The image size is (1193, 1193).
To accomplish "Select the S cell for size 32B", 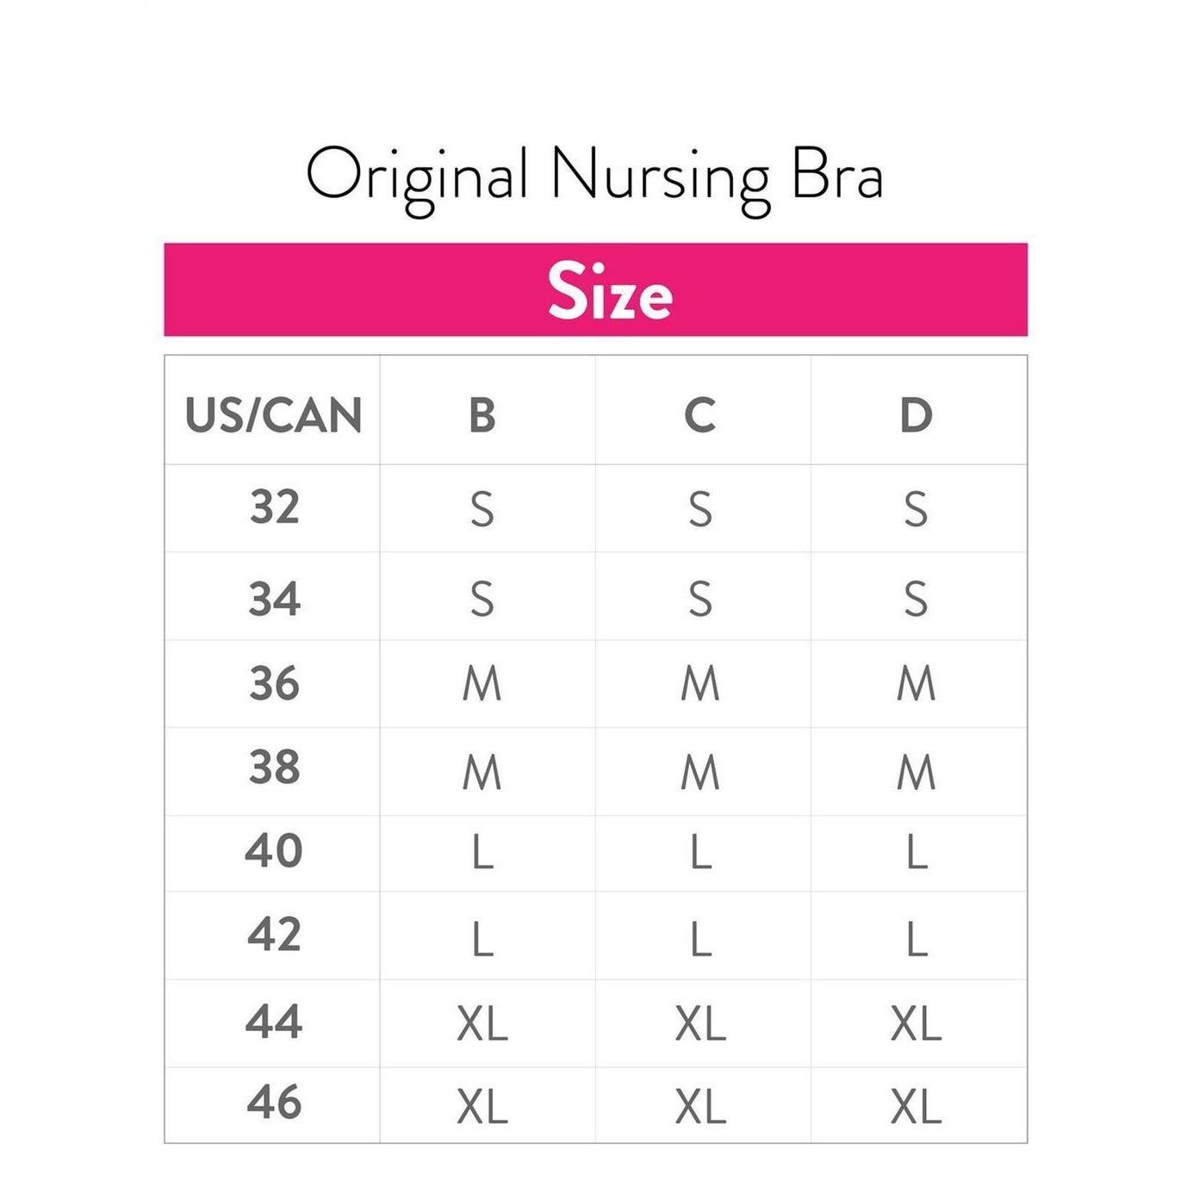I will point(482,509).
